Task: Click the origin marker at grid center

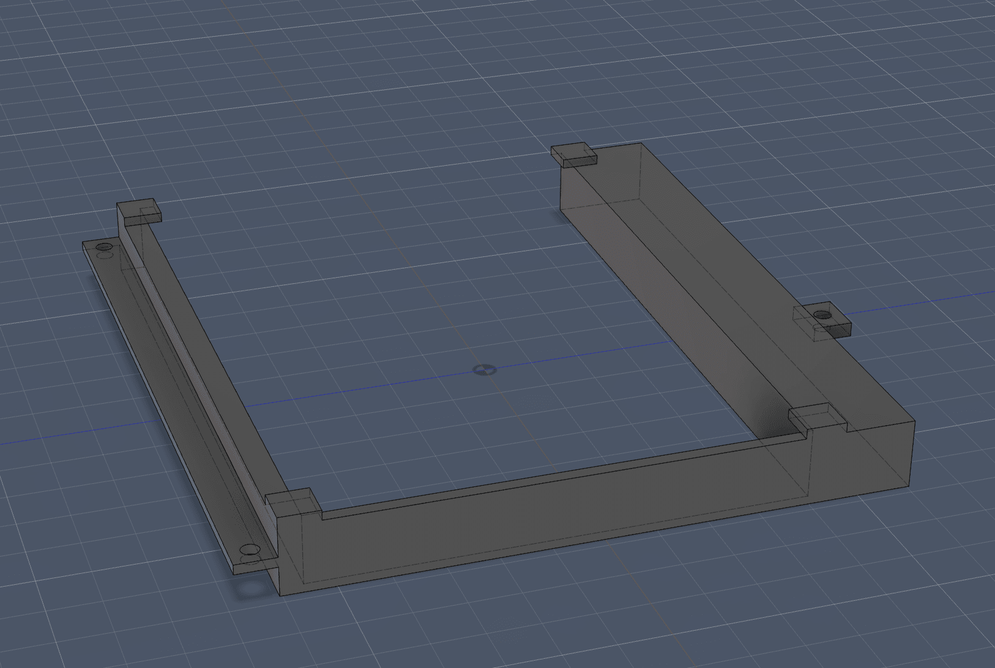Action: click(x=484, y=369)
